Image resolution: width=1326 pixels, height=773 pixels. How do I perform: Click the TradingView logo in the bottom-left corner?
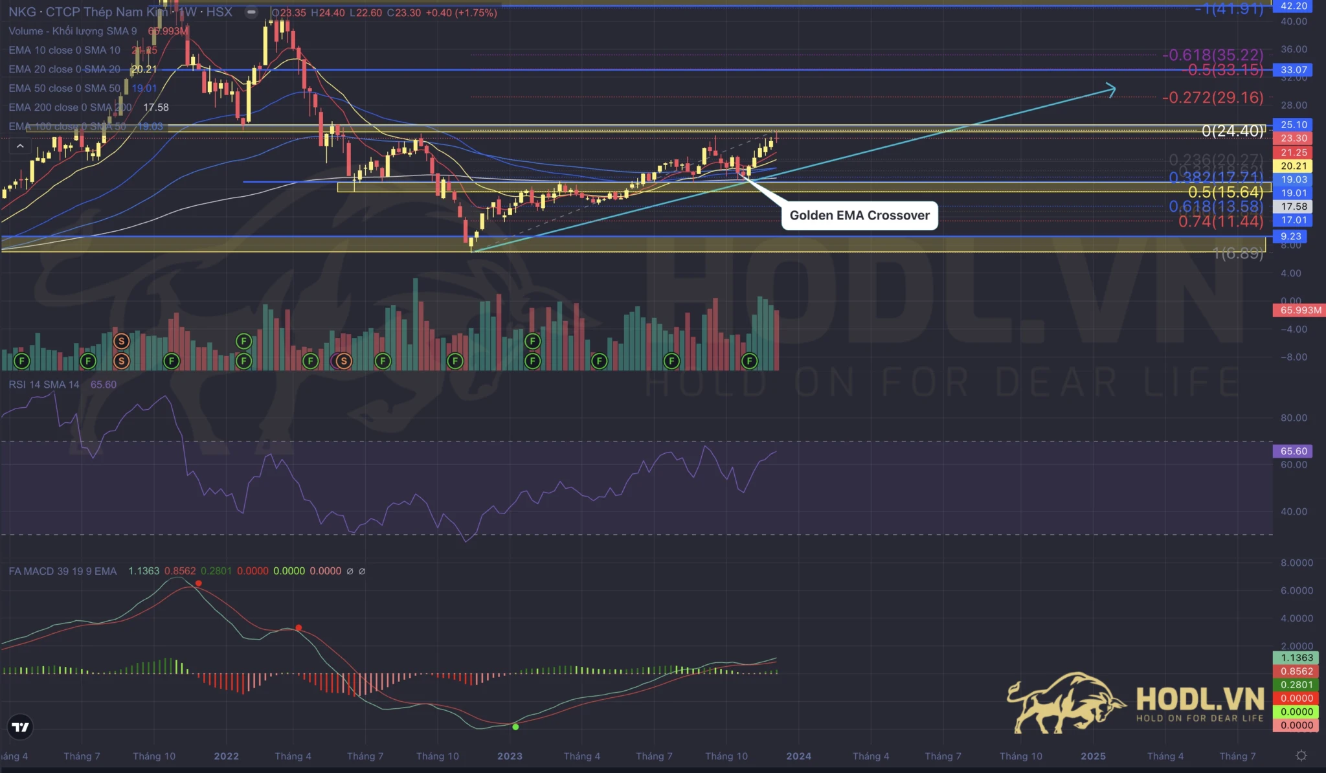[x=21, y=727]
